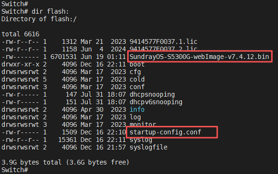Click the log directory name
Image resolution: width=278 pixels, height=174 pixels.
pyautogui.click(x=135, y=117)
